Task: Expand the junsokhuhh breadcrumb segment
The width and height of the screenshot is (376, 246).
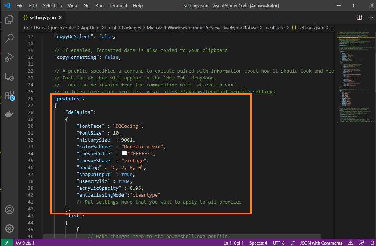Action: click(x=63, y=28)
